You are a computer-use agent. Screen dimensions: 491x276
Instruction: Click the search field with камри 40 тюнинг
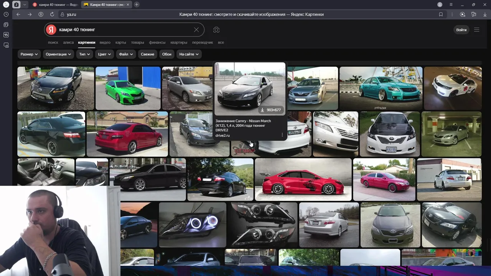(125, 30)
